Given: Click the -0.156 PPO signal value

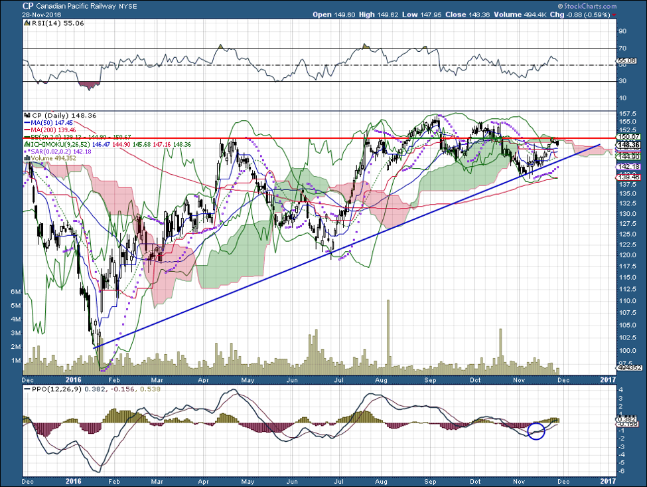Looking at the screenshot, I should pos(124,389).
